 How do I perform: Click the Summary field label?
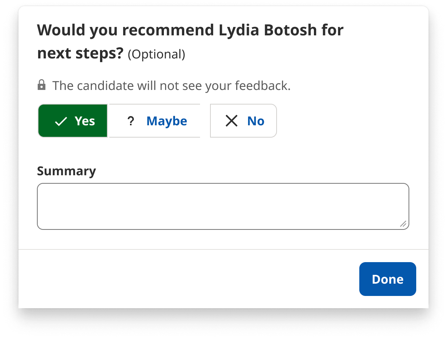click(x=67, y=171)
